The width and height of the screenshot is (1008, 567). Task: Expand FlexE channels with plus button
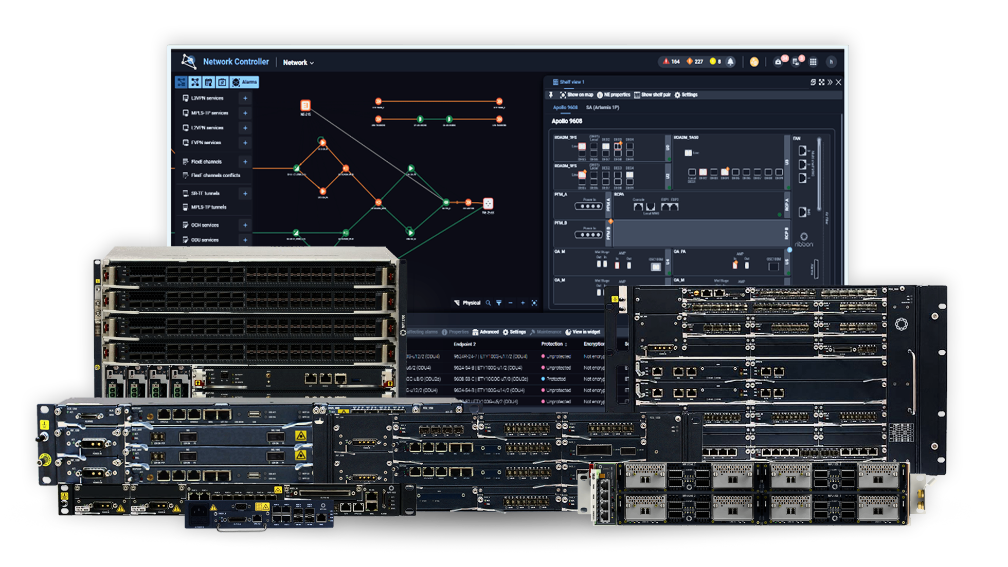pyautogui.click(x=245, y=162)
